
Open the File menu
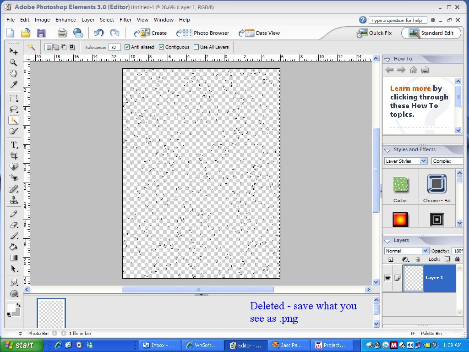point(11,20)
